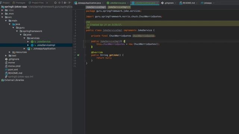This screenshot has width=239, height=134.
Task: Click the resources folder icon
Action: click(x=14, y=52)
